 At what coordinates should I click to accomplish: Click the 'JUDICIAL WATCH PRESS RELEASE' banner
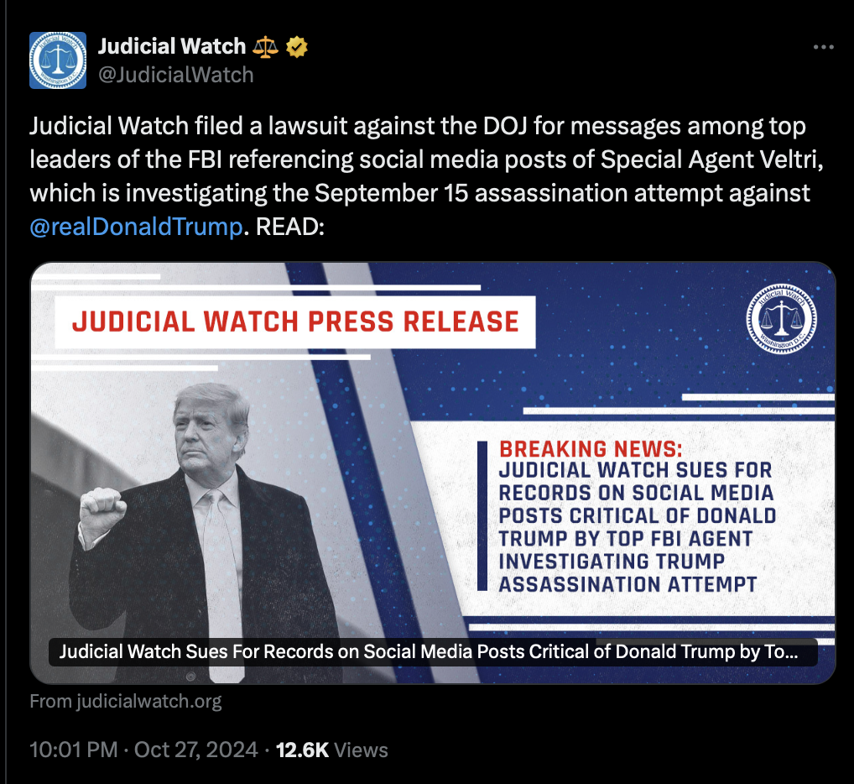click(x=295, y=321)
